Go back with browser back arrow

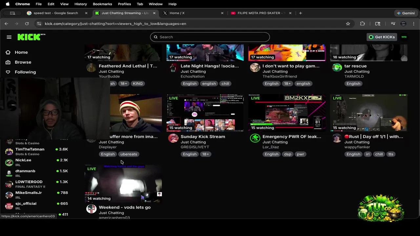6,24
